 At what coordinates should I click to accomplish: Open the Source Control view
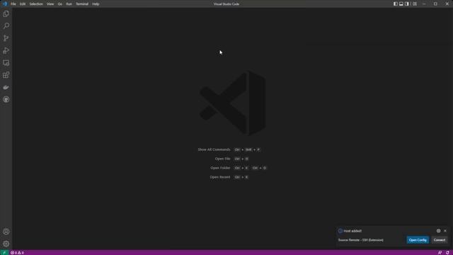pos(6,38)
